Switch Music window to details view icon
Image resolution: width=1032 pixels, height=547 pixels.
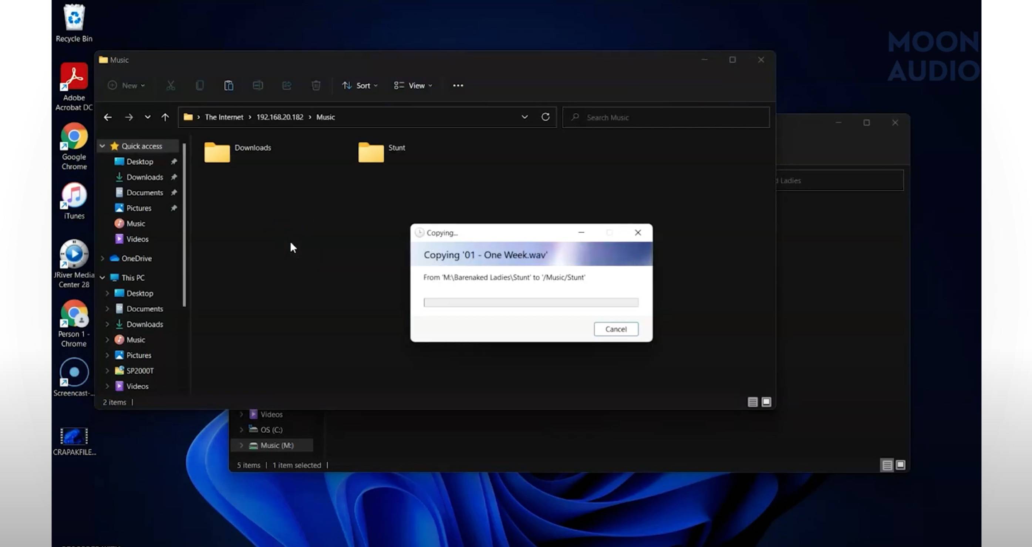[752, 402]
